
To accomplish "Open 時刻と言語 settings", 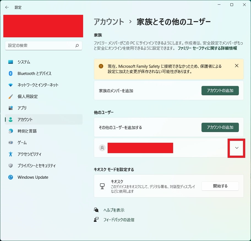I will tap(44, 131).
